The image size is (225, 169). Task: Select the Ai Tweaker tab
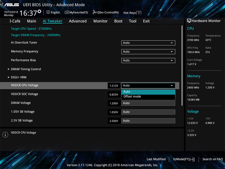tap(52, 21)
